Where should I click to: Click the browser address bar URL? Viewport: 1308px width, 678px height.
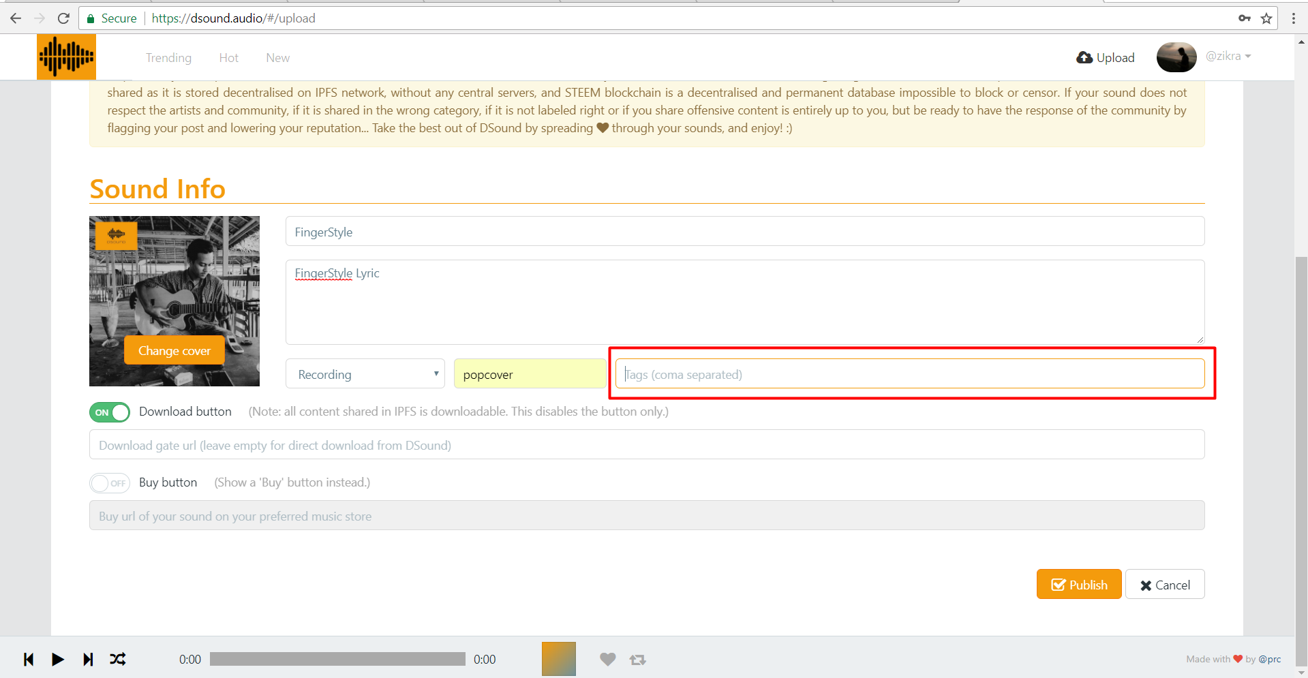(x=233, y=18)
